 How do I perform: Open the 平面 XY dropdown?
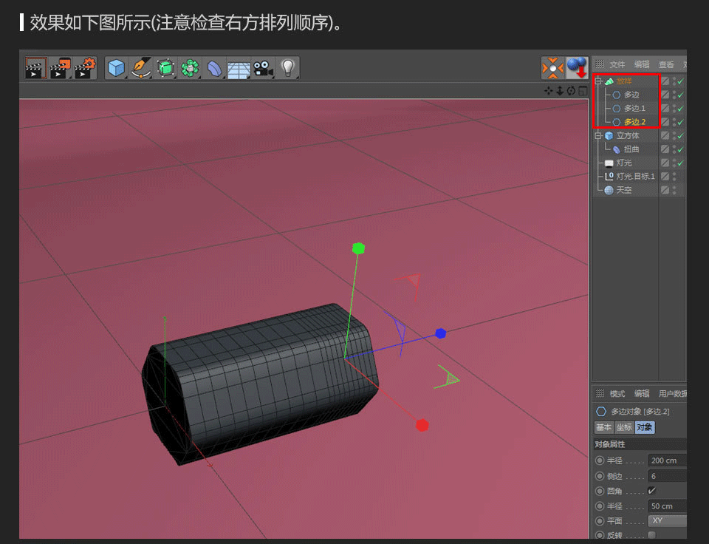(665, 521)
